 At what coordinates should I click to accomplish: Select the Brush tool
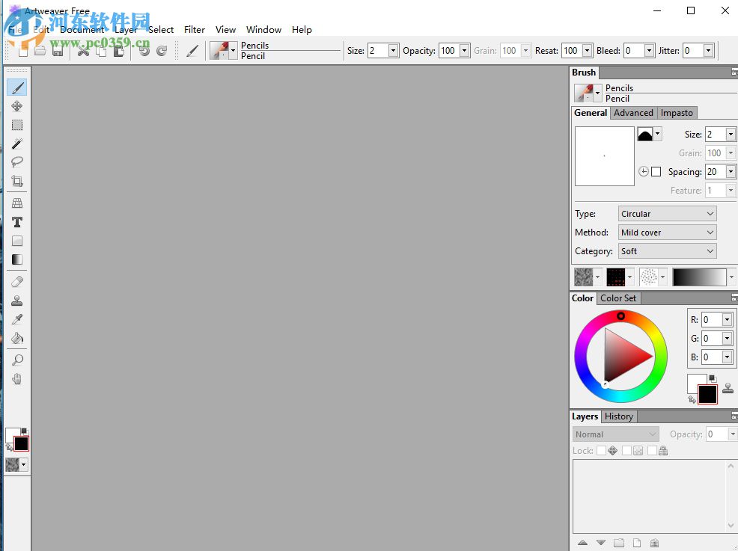(16, 87)
